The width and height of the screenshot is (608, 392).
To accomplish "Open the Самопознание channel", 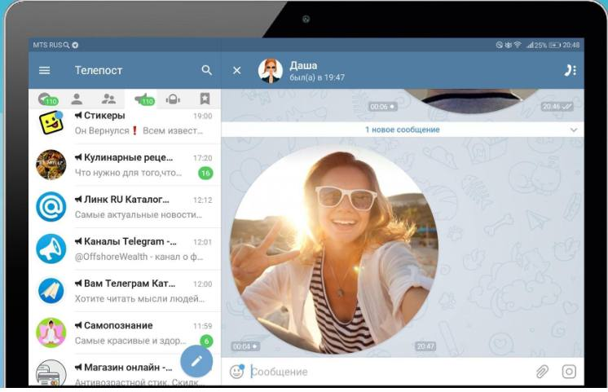I will click(x=125, y=333).
